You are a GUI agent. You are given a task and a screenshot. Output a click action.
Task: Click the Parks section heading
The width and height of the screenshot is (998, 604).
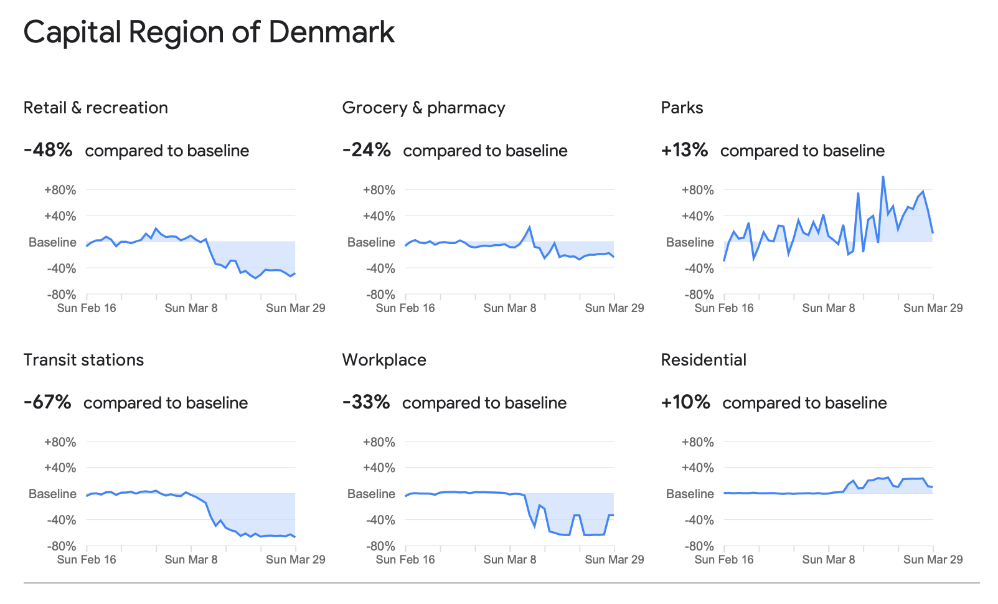(682, 108)
